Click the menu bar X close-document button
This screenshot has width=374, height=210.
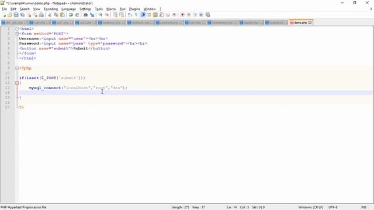(371, 9)
